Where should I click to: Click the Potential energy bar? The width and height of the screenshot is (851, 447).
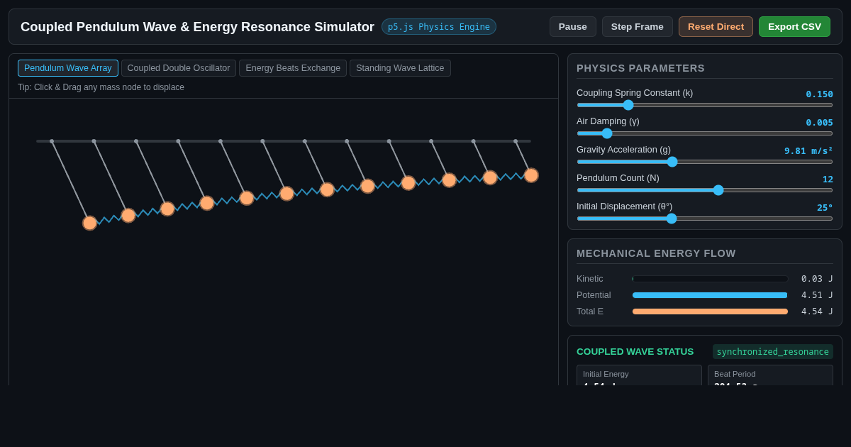tap(710, 295)
